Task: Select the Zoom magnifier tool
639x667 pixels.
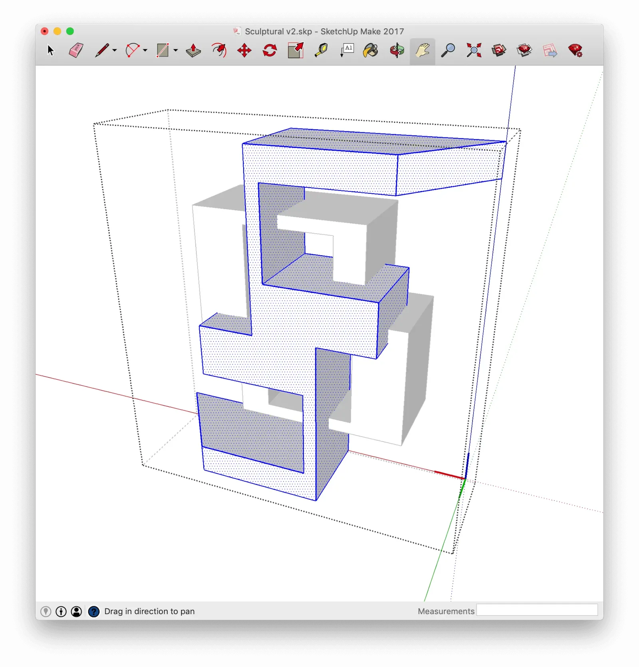Action: pyautogui.click(x=448, y=51)
